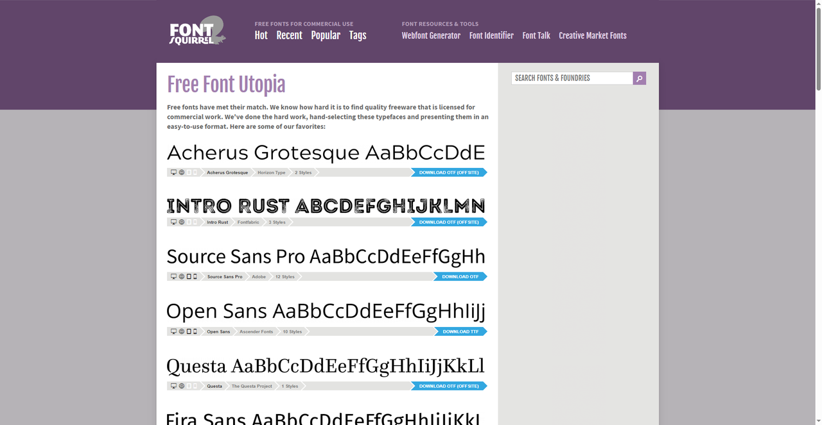Click desktop license icon for Acherus Grotesque
The width and height of the screenshot is (822, 425).
(x=173, y=172)
